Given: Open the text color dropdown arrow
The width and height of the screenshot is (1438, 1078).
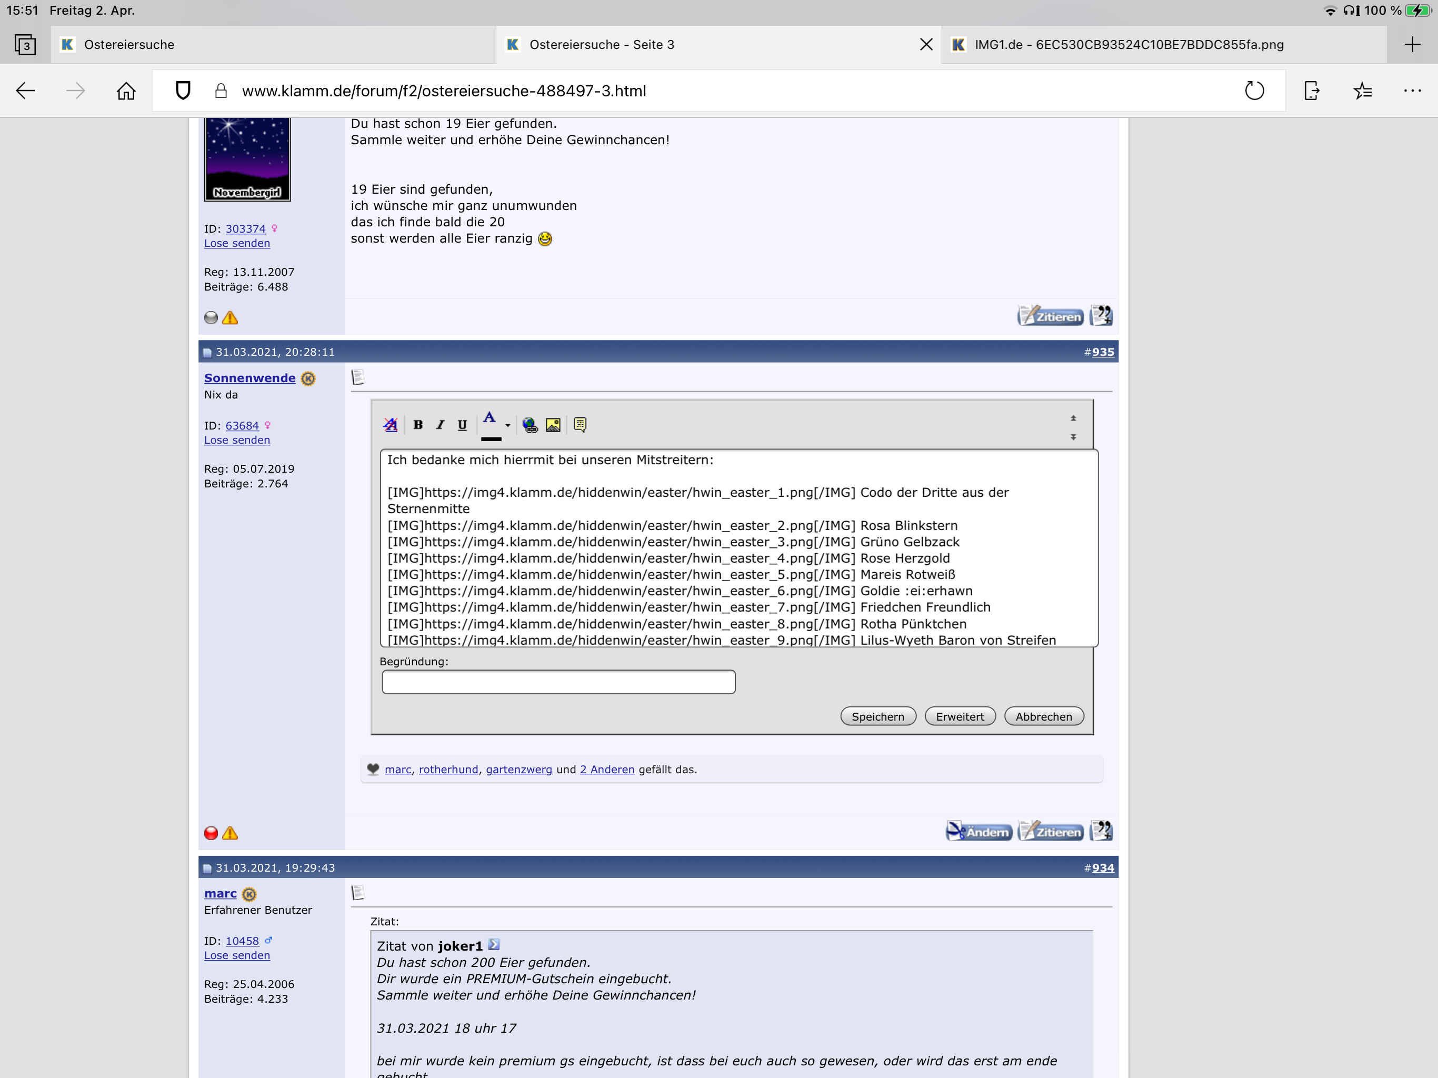Looking at the screenshot, I should [x=508, y=425].
